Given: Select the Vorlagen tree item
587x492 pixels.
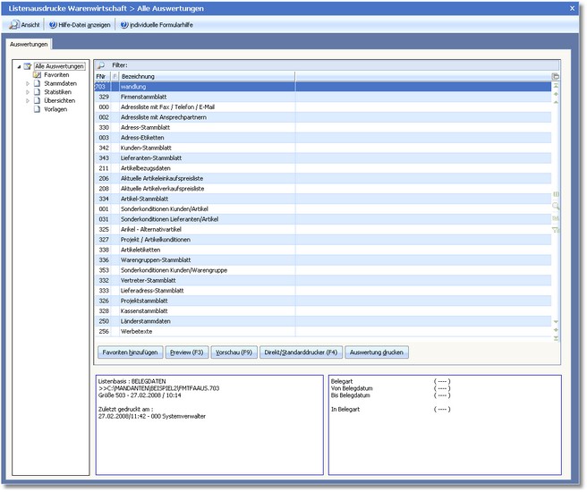Looking at the screenshot, I should pos(55,109).
